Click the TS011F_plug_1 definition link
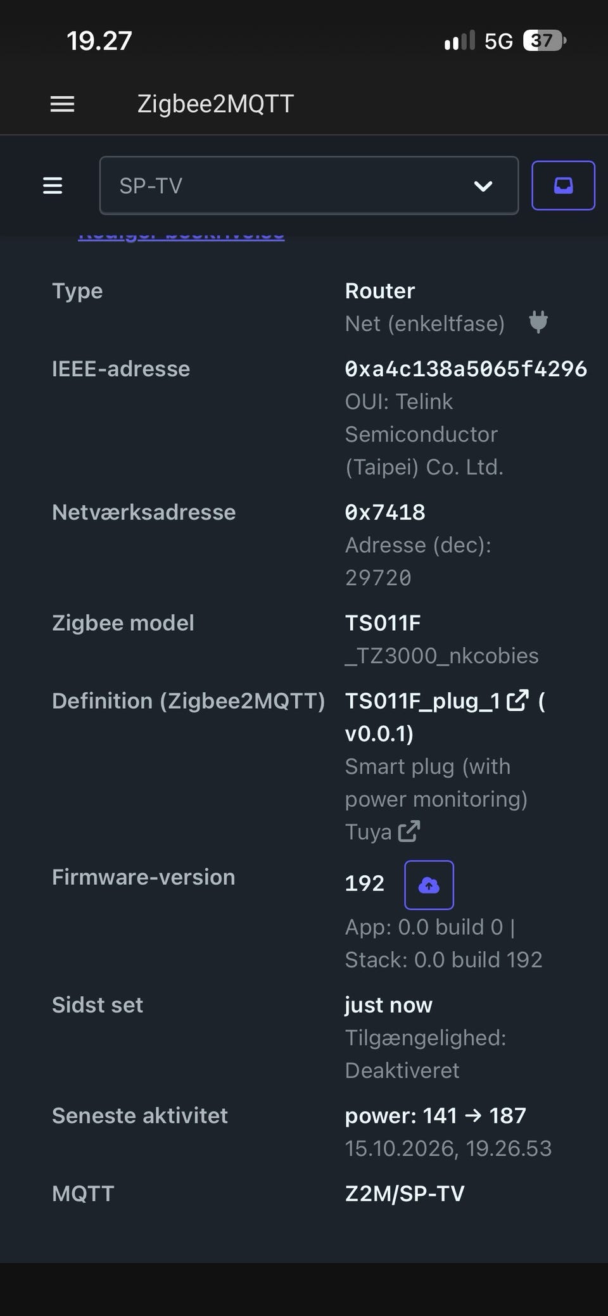 coord(422,701)
